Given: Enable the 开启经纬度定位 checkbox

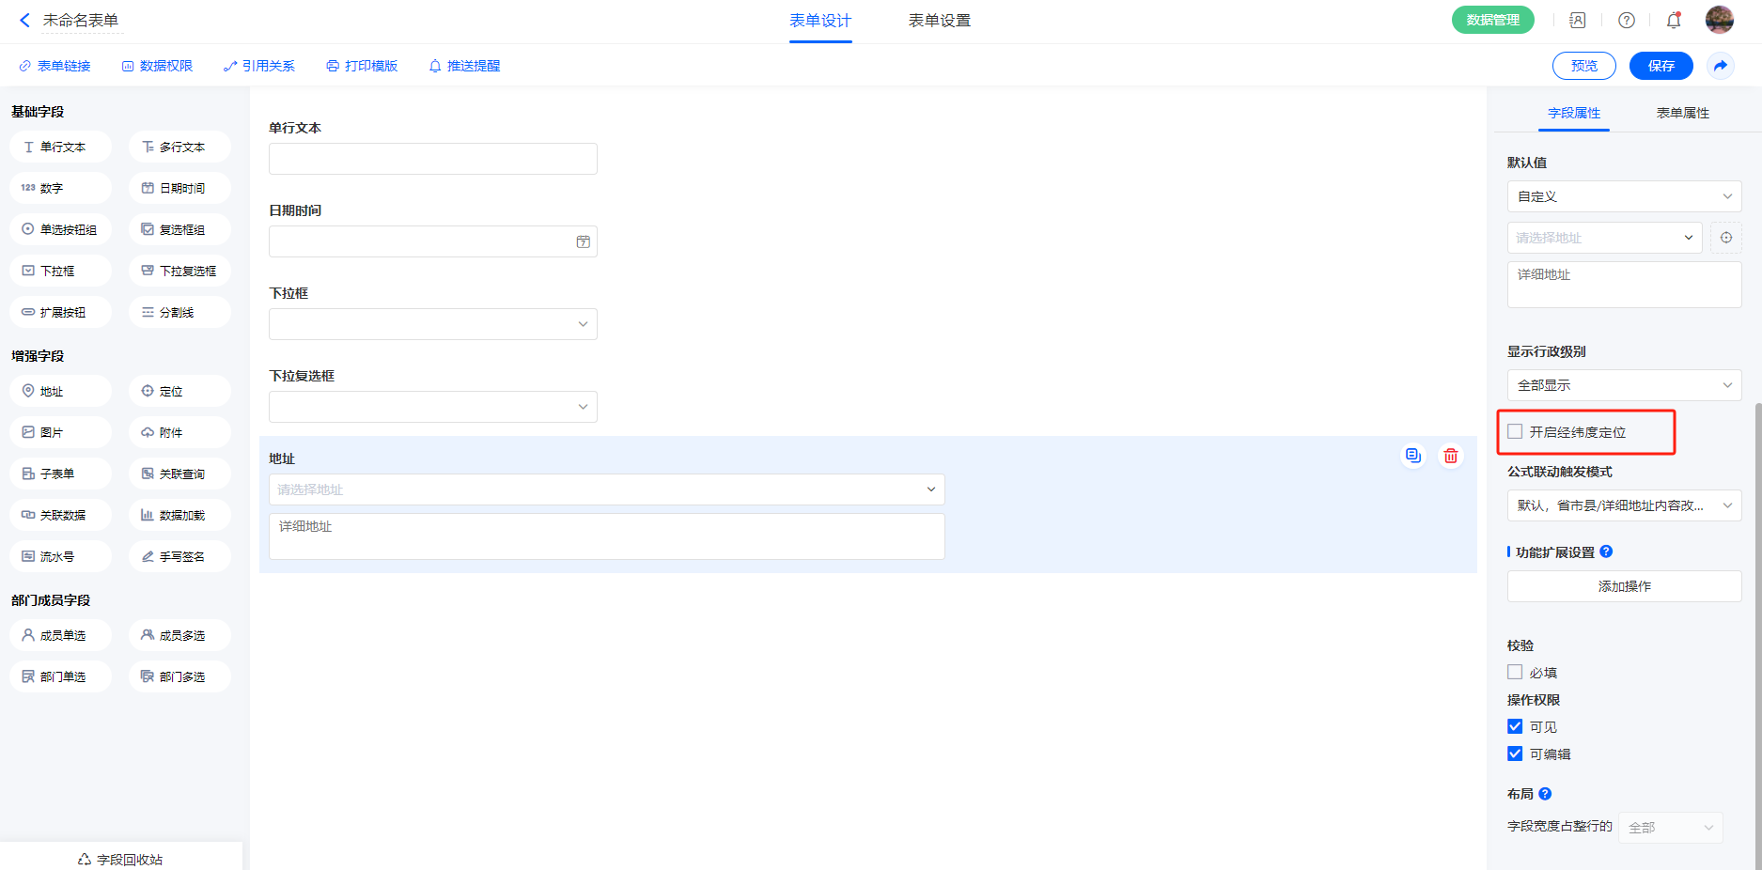Looking at the screenshot, I should (x=1515, y=431).
